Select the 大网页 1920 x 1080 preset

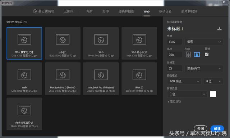[x=63, y=43]
